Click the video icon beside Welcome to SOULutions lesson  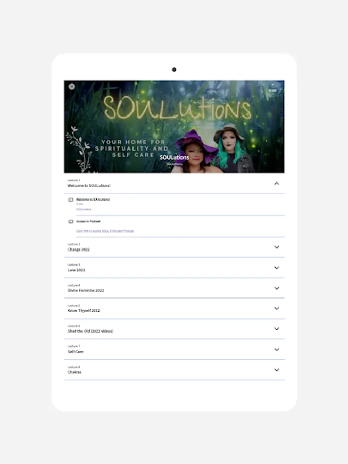71,200
